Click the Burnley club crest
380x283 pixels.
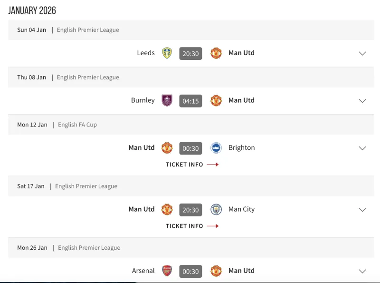[167, 100]
